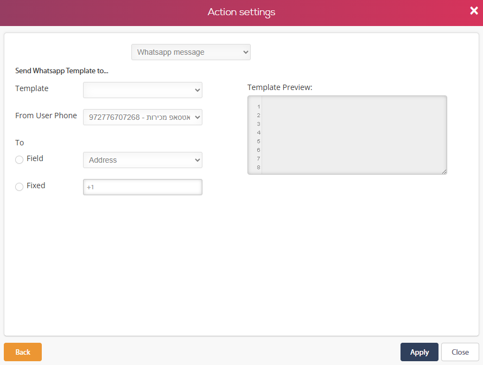The image size is (483, 365).
Task: Click the Send Whatsapp Template to heading
Action: [x=62, y=71]
